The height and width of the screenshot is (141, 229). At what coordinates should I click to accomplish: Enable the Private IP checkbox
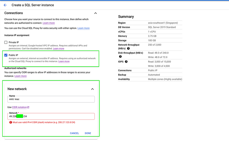6,42
